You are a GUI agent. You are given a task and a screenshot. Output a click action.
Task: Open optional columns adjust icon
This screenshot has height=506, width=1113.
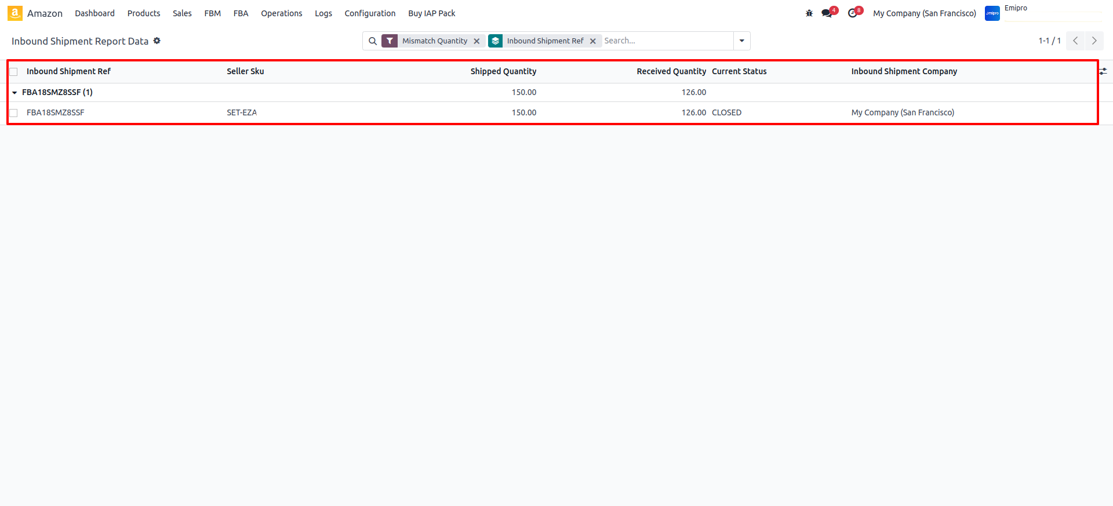[x=1103, y=71]
